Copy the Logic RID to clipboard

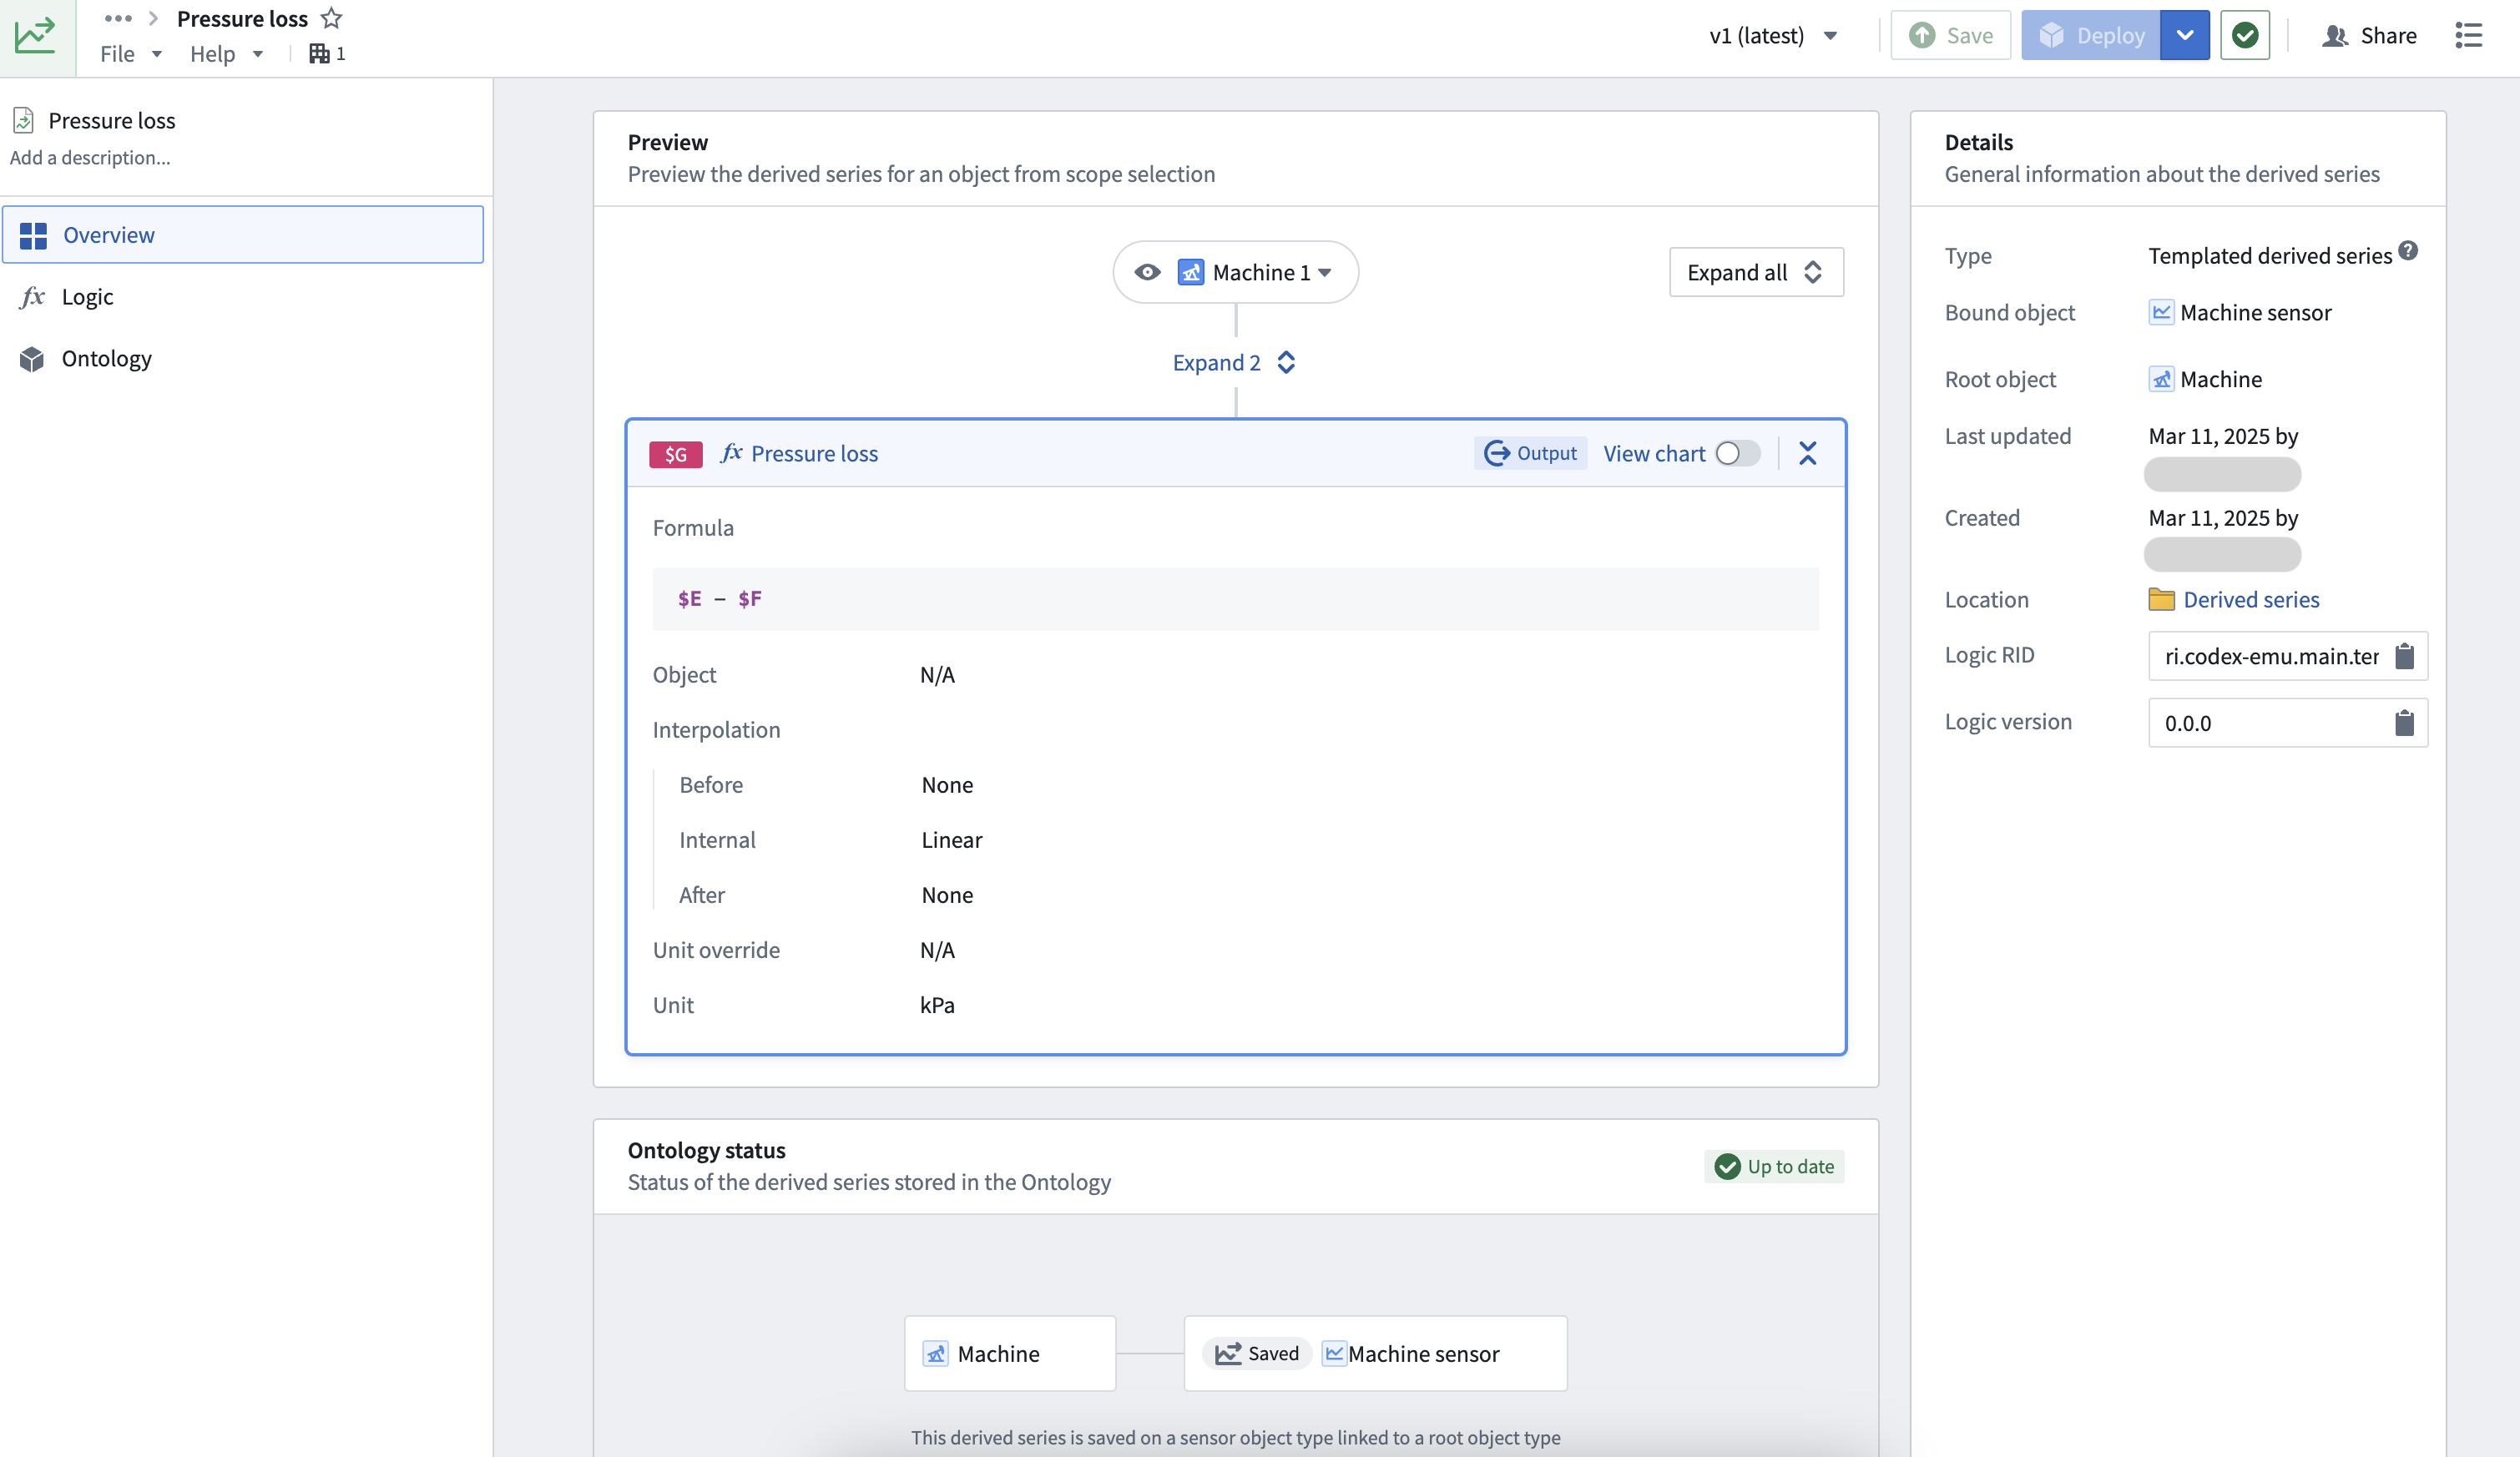point(2405,656)
